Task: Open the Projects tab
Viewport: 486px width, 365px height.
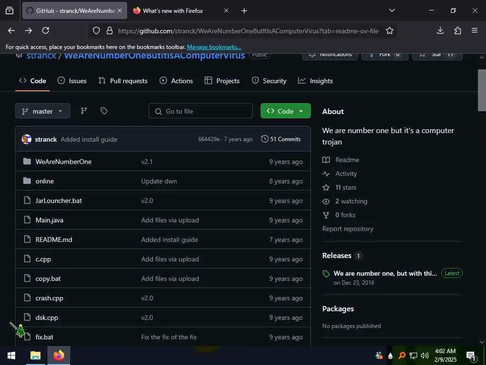Action: [222, 81]
